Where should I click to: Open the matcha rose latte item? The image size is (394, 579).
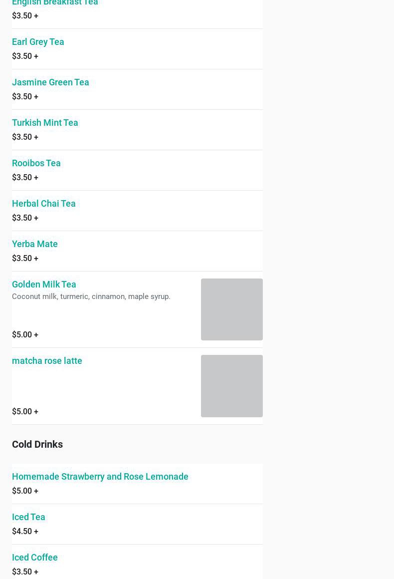47,361
